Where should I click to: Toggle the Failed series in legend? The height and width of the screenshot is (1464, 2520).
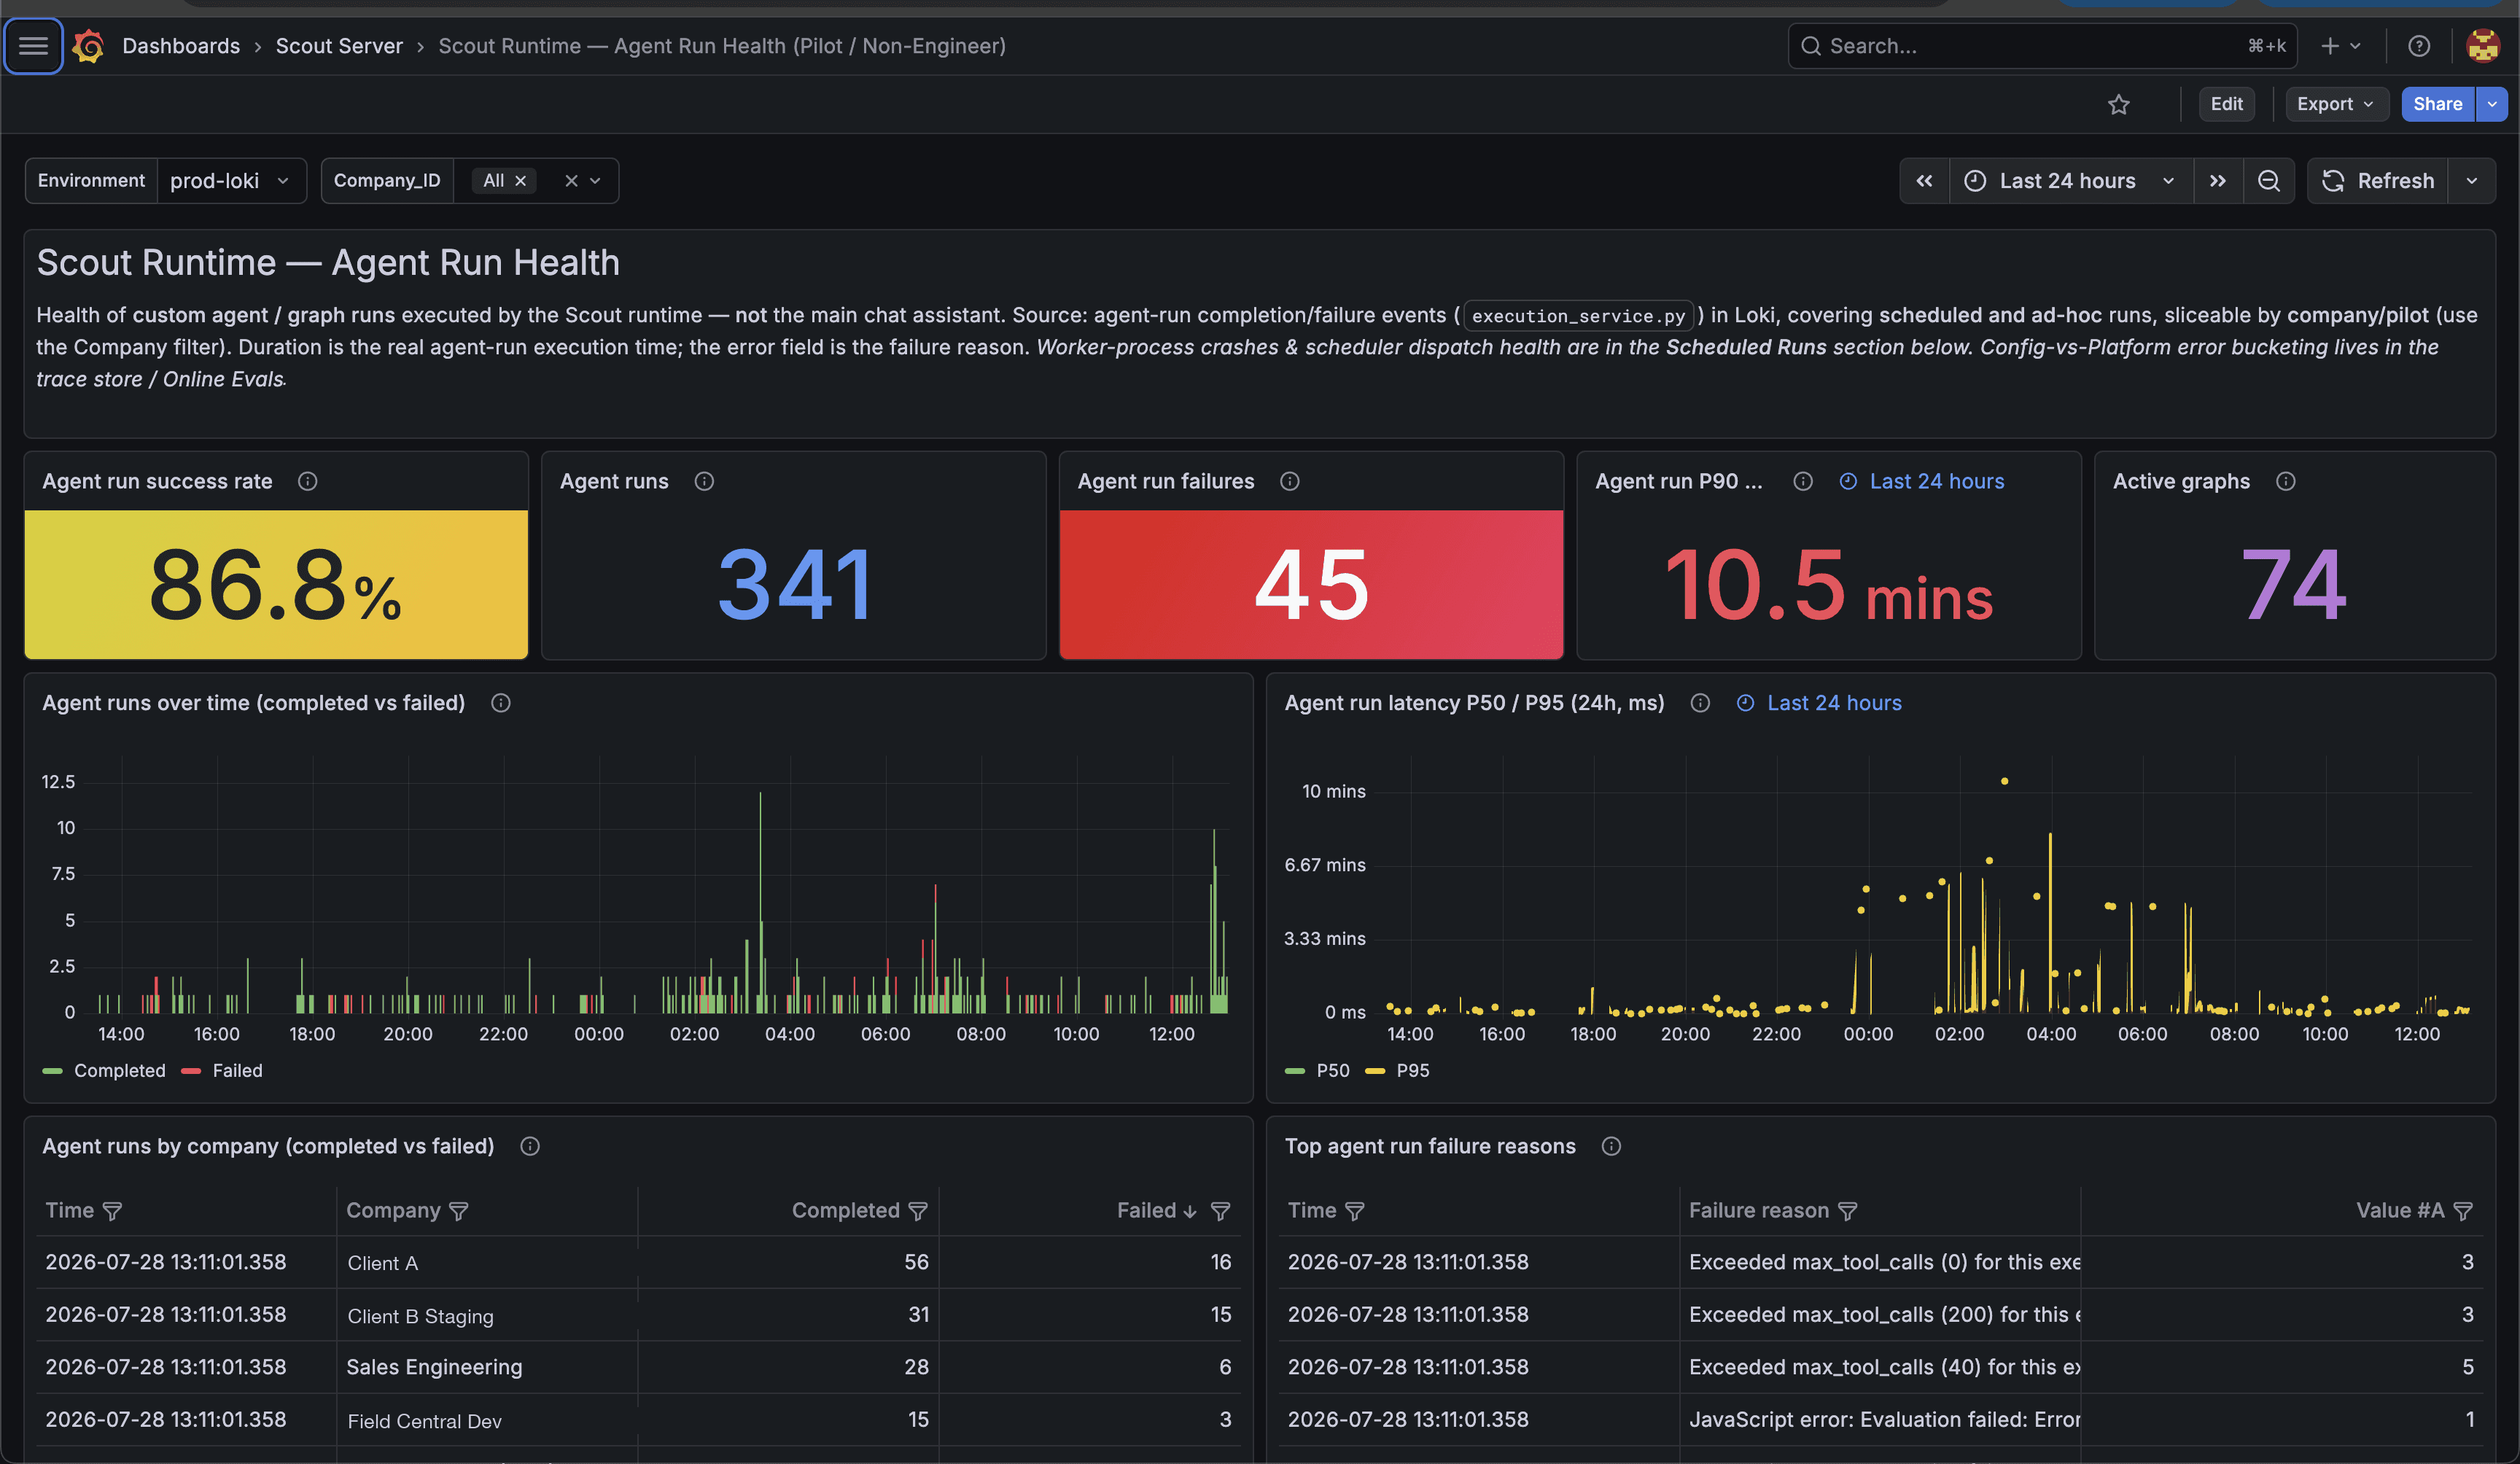point(222,1070)
